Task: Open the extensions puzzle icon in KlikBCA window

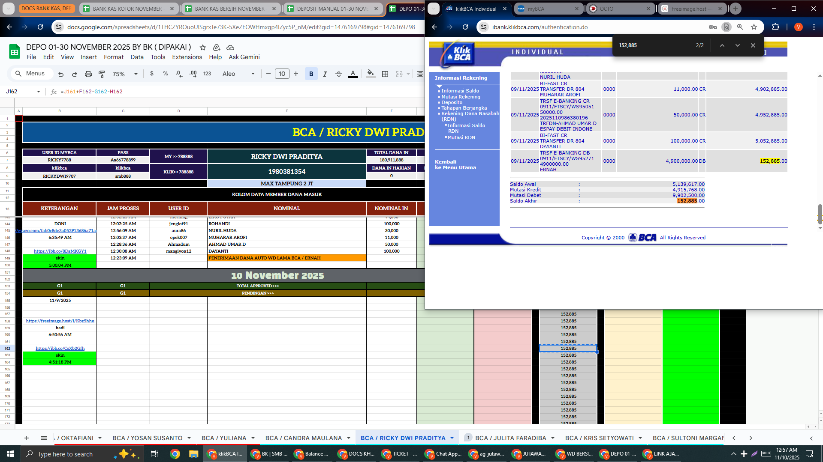Action: coord(775,27)
